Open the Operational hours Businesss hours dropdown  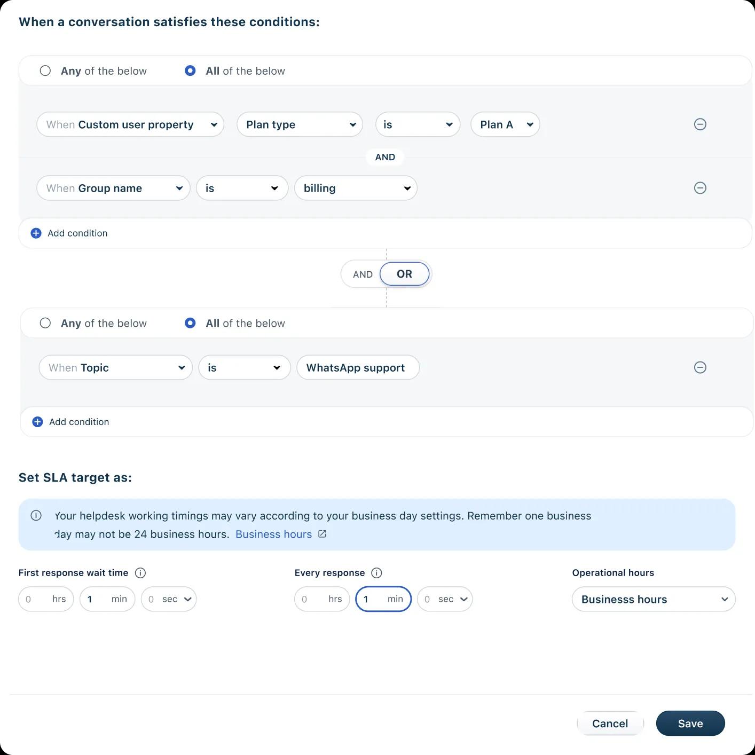click(654, 599)
